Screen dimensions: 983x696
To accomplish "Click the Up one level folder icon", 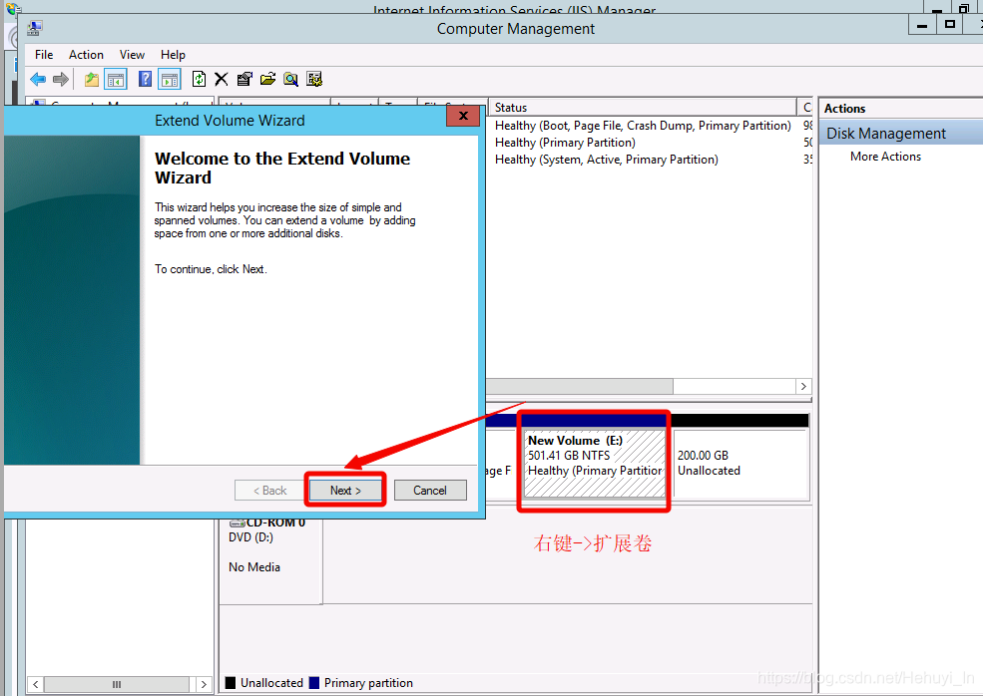I will tap(92, 79).
